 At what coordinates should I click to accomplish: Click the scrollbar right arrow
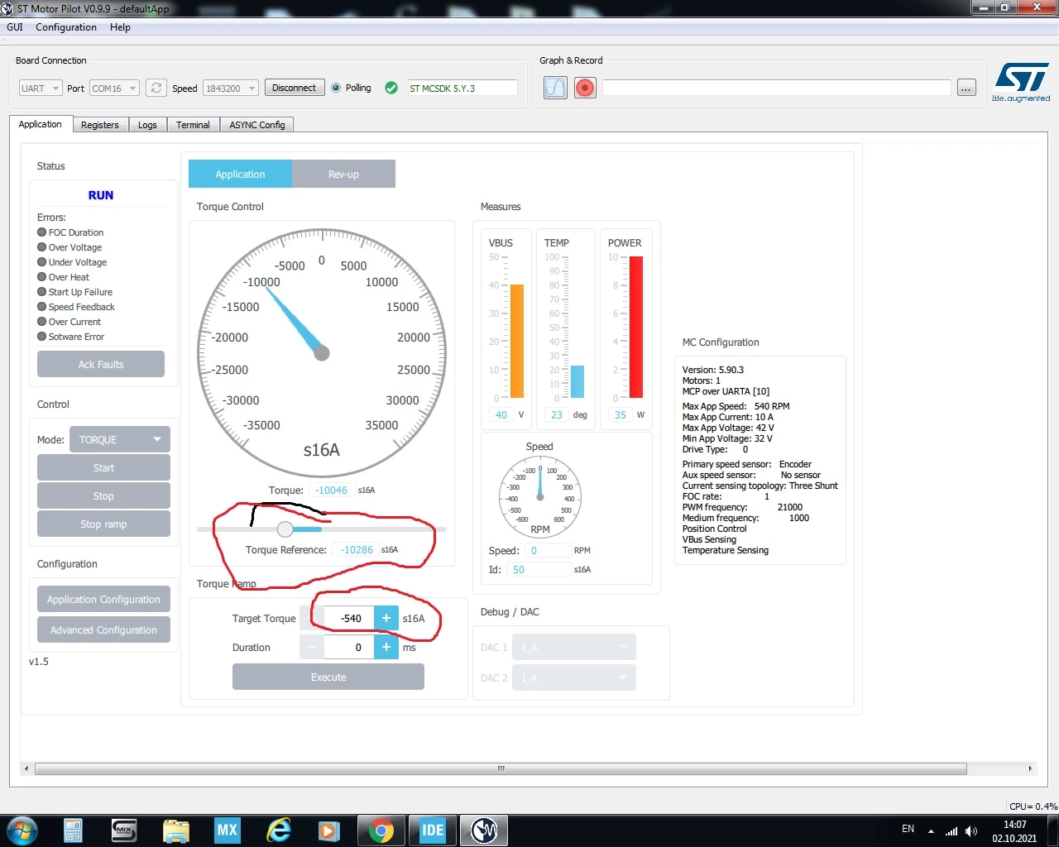1030,768
